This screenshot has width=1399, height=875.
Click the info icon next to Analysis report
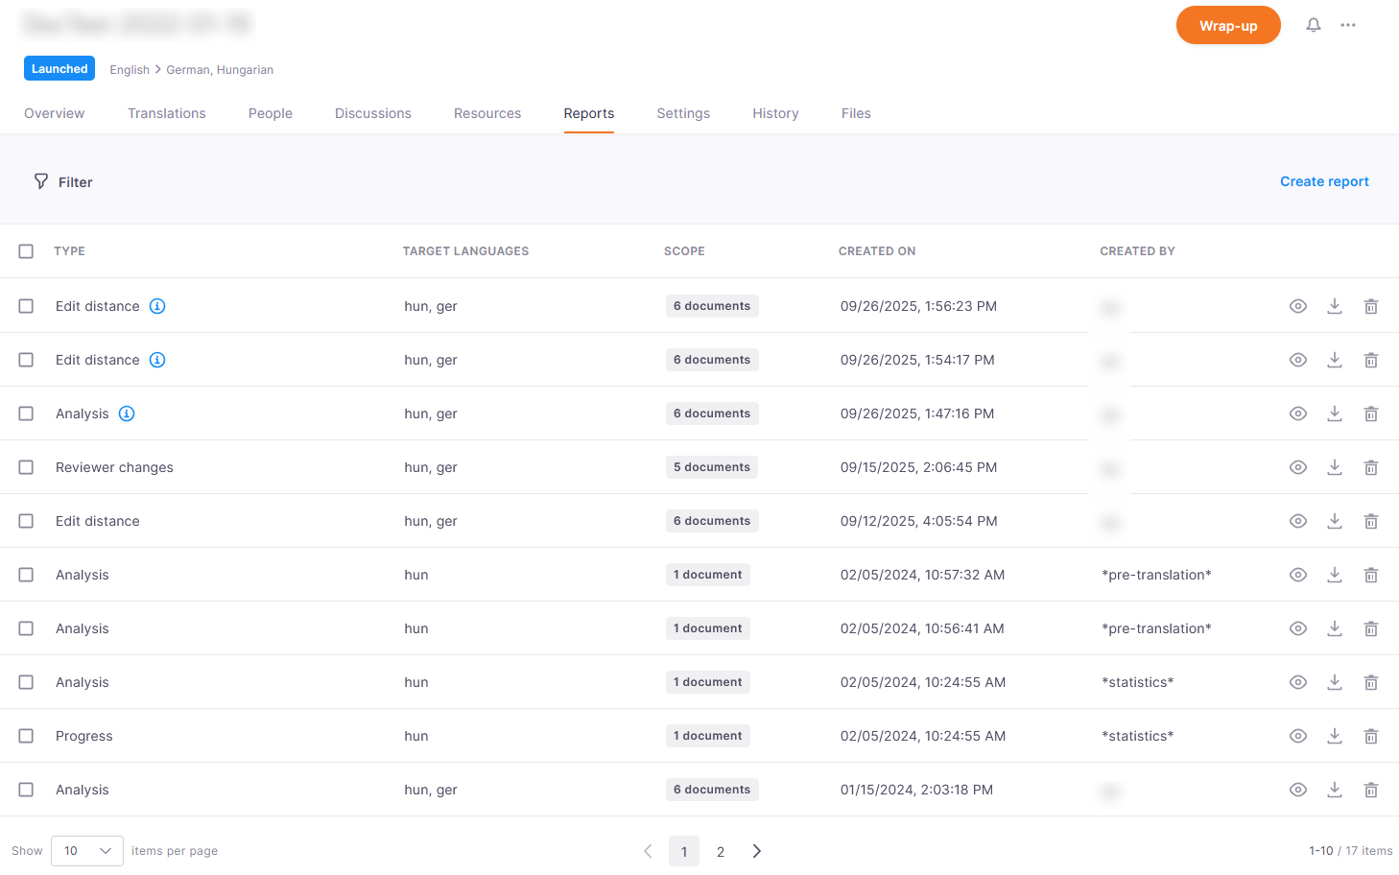point(127,414)
